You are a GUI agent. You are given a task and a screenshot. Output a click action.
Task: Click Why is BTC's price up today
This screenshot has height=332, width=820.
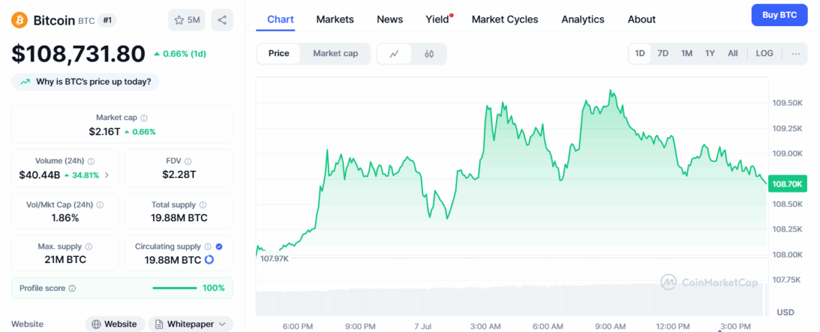click(85, 82)
